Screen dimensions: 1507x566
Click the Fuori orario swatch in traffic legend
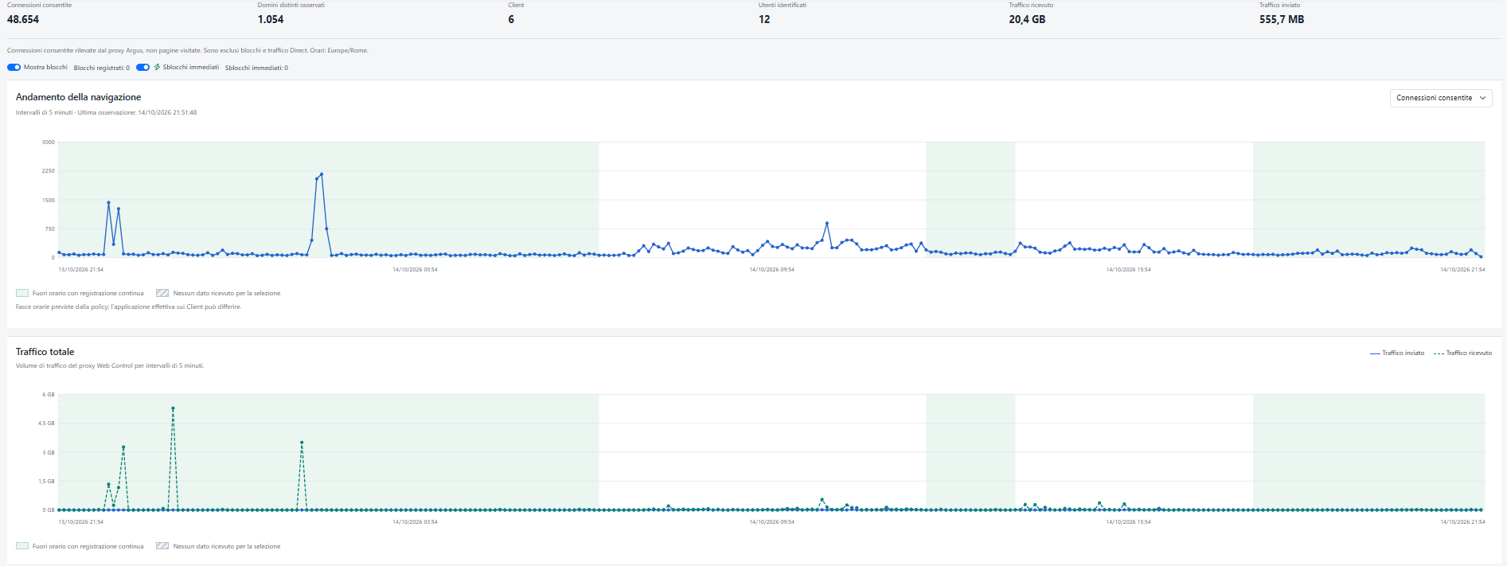22,546
